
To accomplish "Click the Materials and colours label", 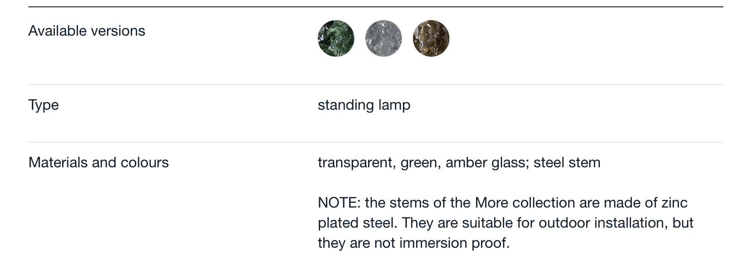I will pos(98,163).
